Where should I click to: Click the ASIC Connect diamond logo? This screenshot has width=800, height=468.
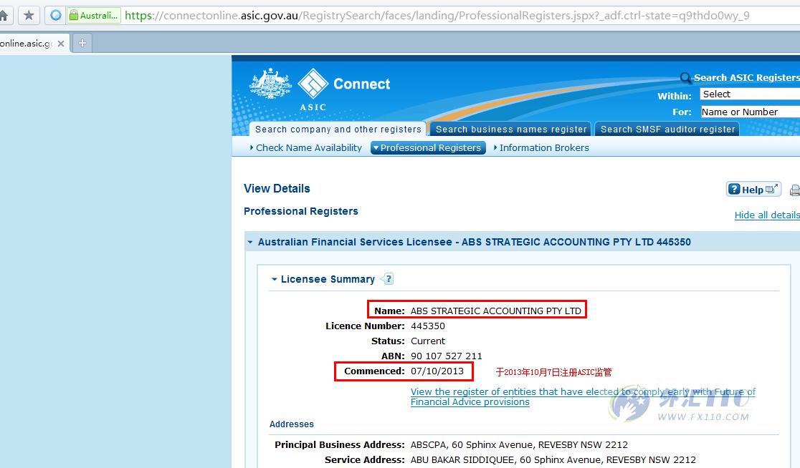313,83
